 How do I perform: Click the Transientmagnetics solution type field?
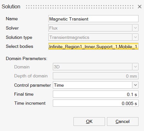90,37
